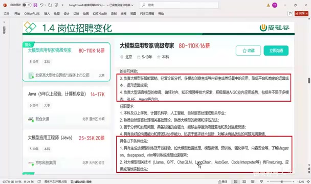
Task: Switch to Slide Sorter view icon
Action: 244,181
